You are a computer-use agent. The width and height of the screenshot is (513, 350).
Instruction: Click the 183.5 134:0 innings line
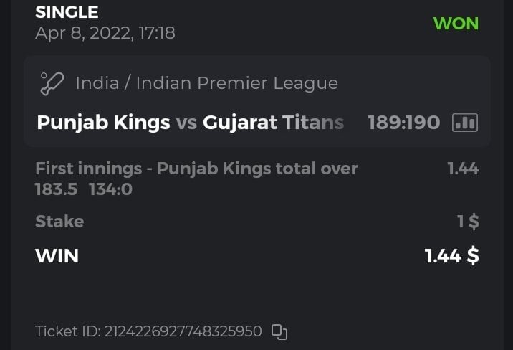[x=84, y=189]
